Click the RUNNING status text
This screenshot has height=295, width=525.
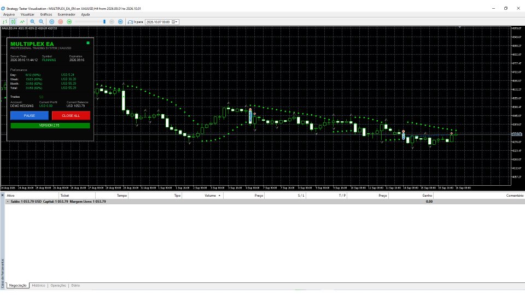tap(49, 60)
